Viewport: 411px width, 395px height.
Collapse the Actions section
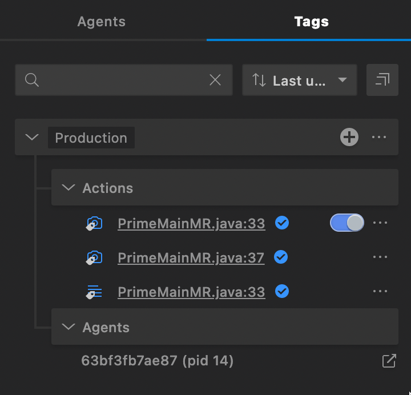(x=68, y=188)
